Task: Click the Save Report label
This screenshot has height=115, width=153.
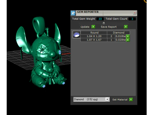Action: [109, 27]
